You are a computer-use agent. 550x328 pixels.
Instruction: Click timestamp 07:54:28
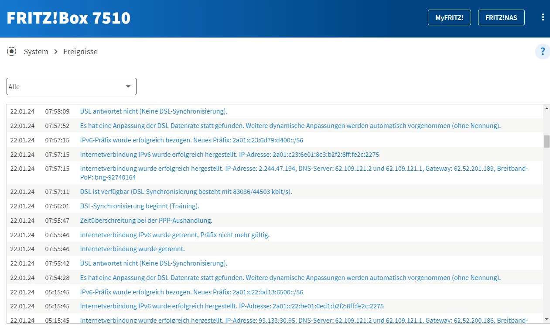tap(57, 278)
